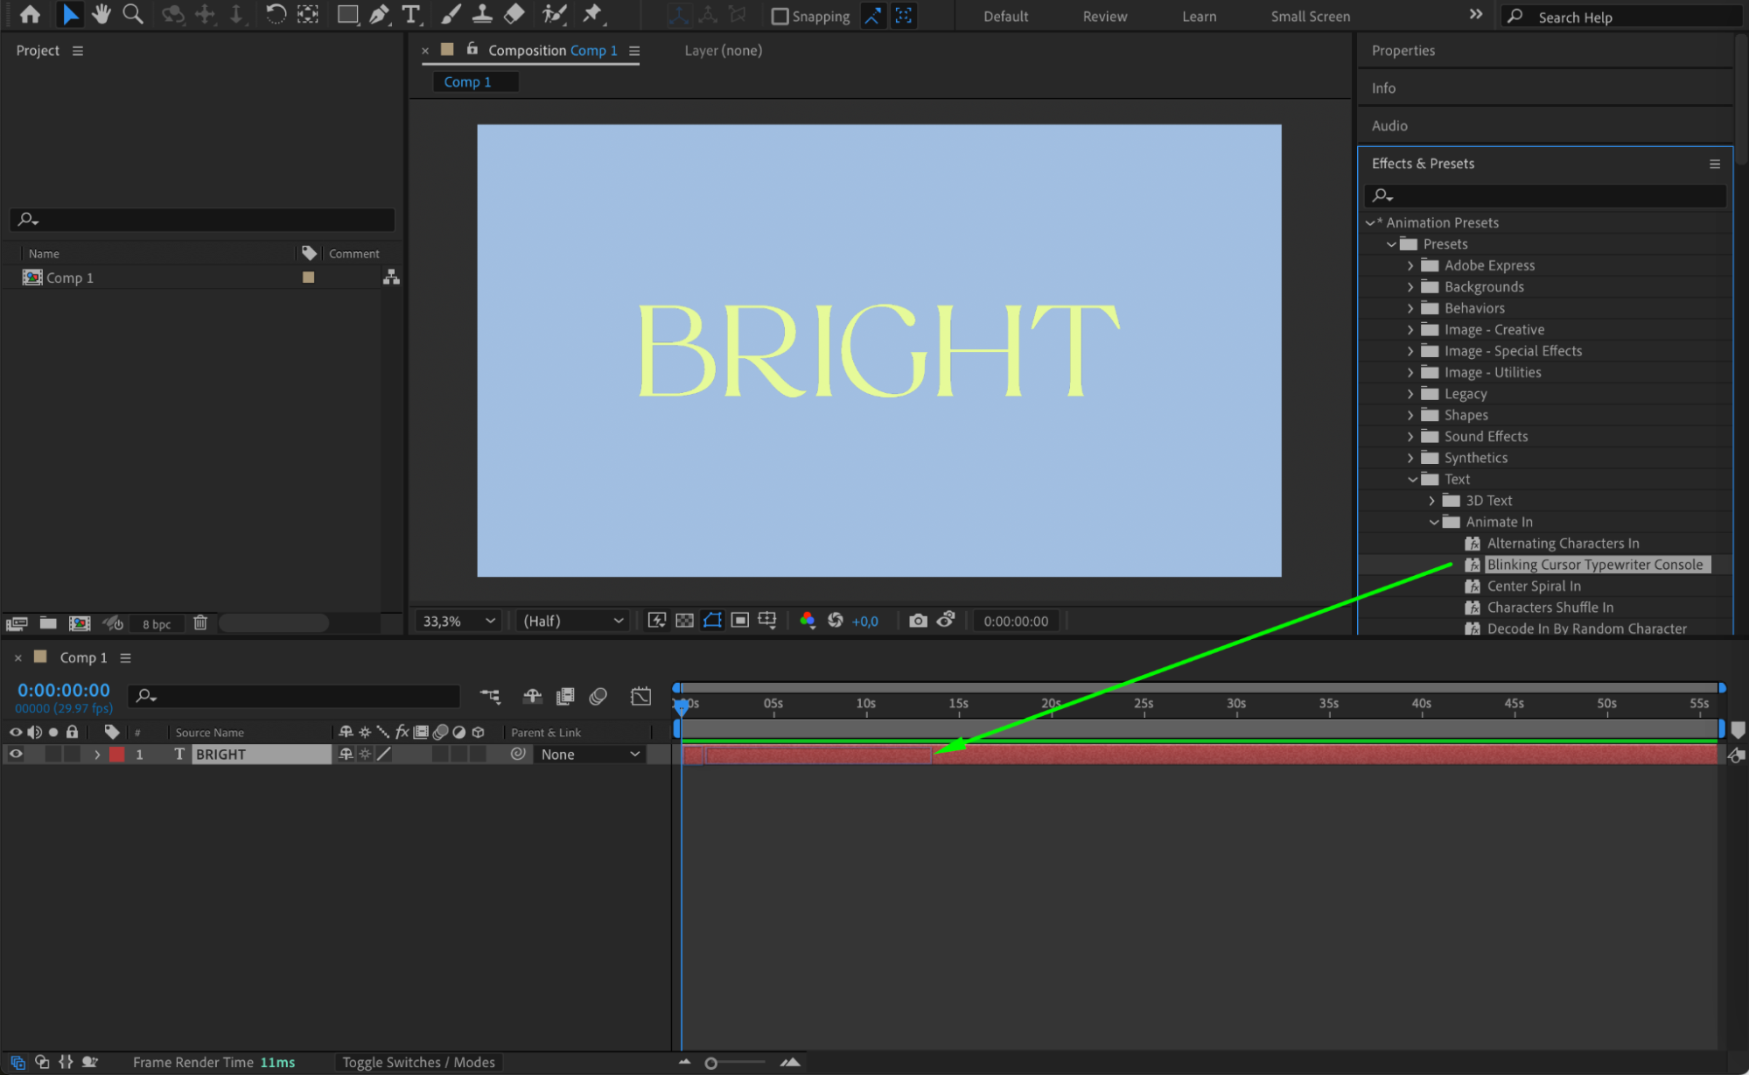Click the Comp 1 breadcrumb button
Viewport: 1749px width, 1075px height.
467,81
